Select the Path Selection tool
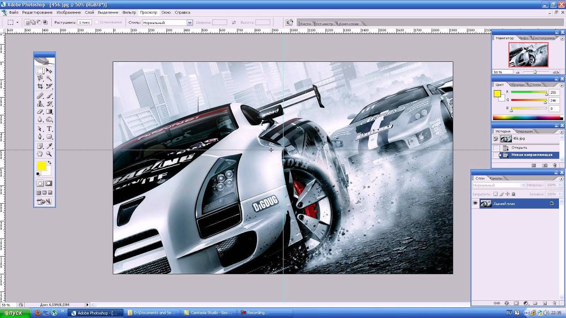Viewport: 566px width, 318px height. pyautogui.click(x=40, y=129)
